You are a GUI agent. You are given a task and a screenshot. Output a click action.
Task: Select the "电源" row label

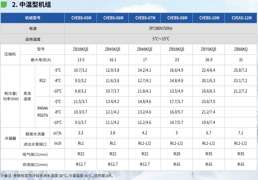[x=33, y=28]
